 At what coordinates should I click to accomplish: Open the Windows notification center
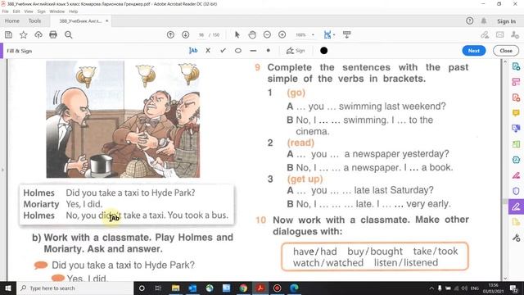[513, 288]
